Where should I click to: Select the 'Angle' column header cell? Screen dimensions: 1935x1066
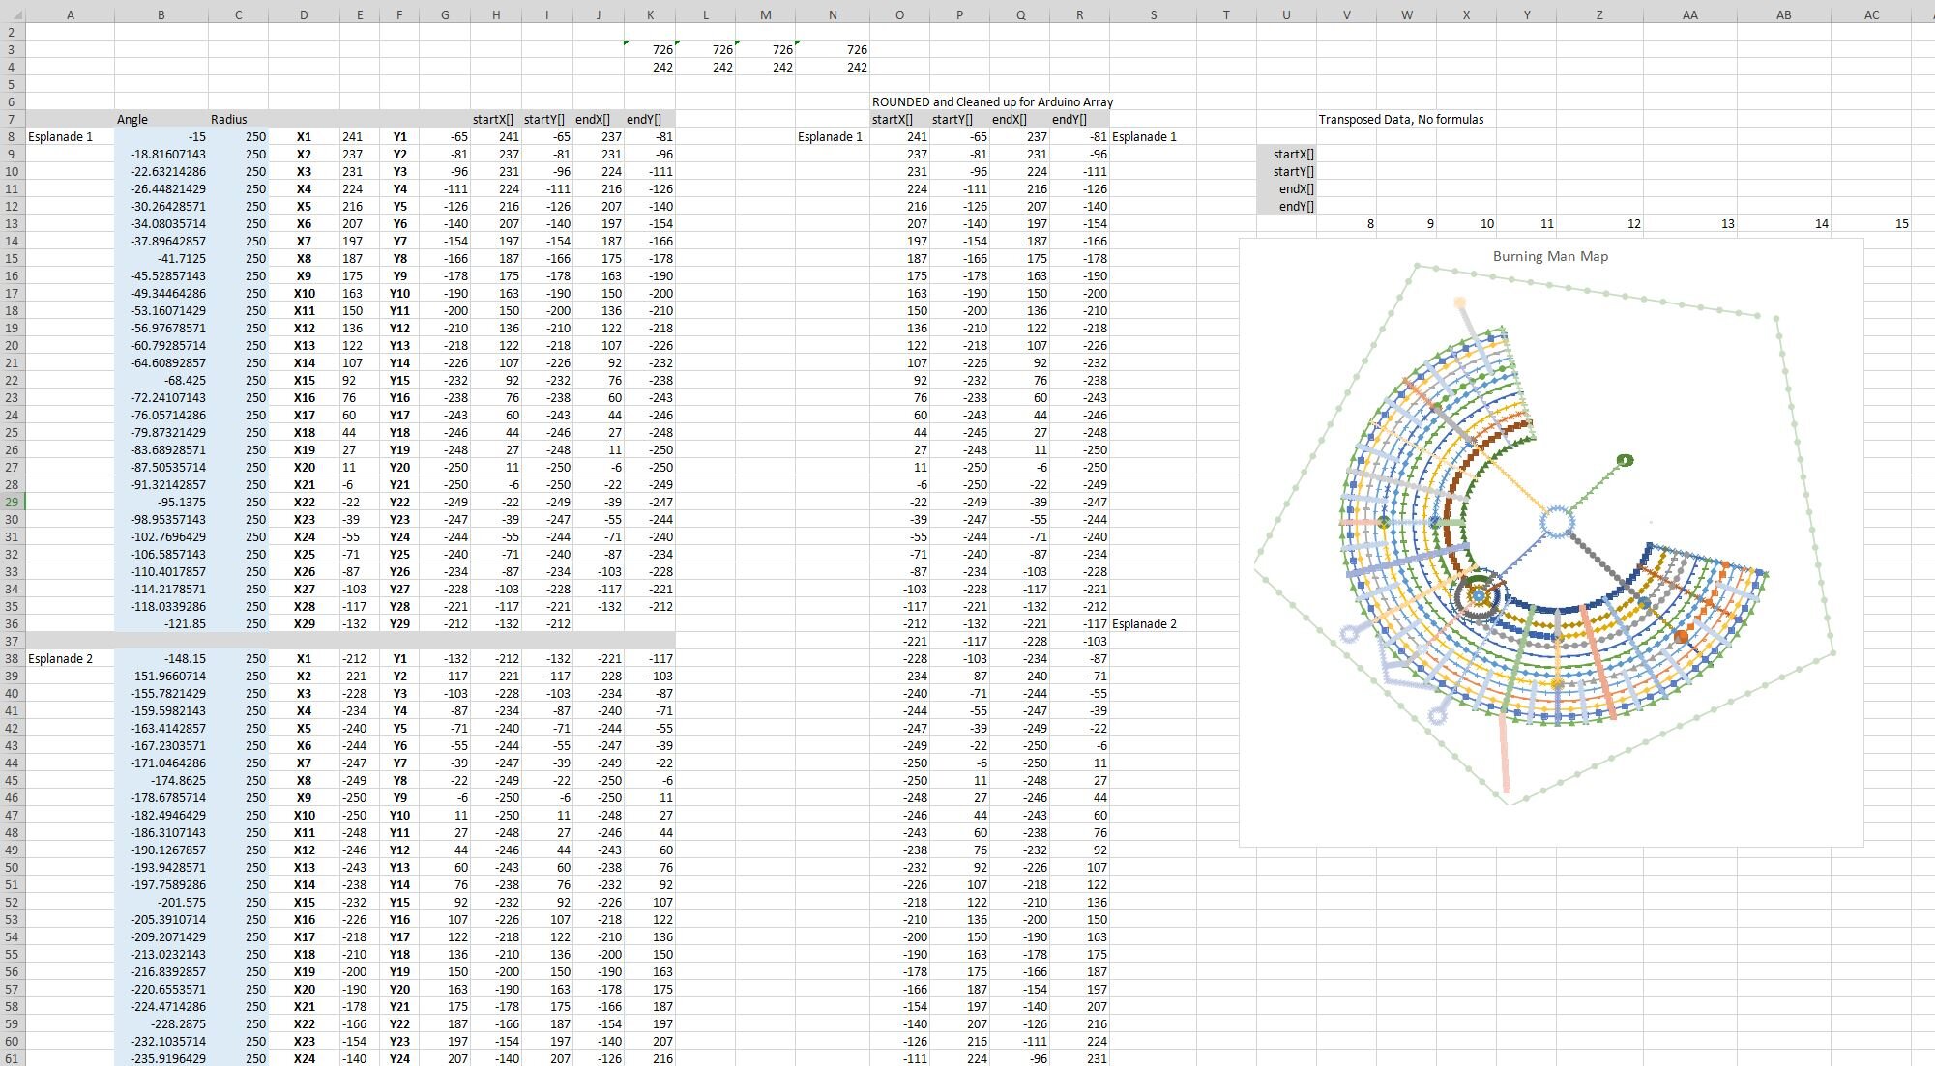[134, 120]
